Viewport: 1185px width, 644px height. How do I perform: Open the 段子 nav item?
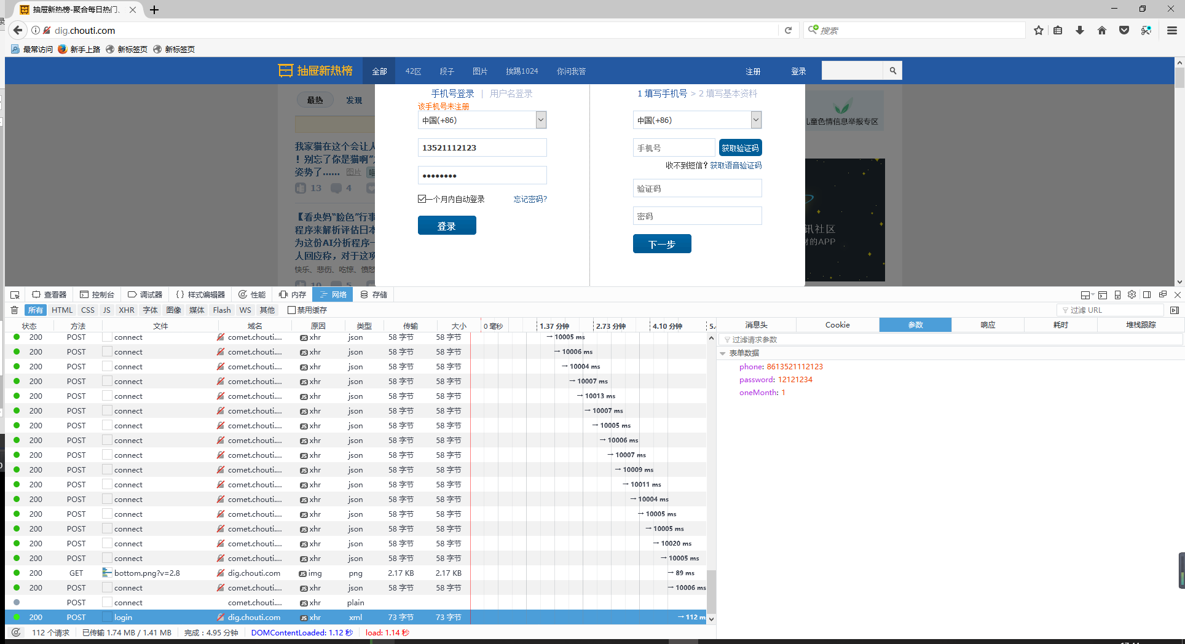pyautogui.click(x=447, y=71)
